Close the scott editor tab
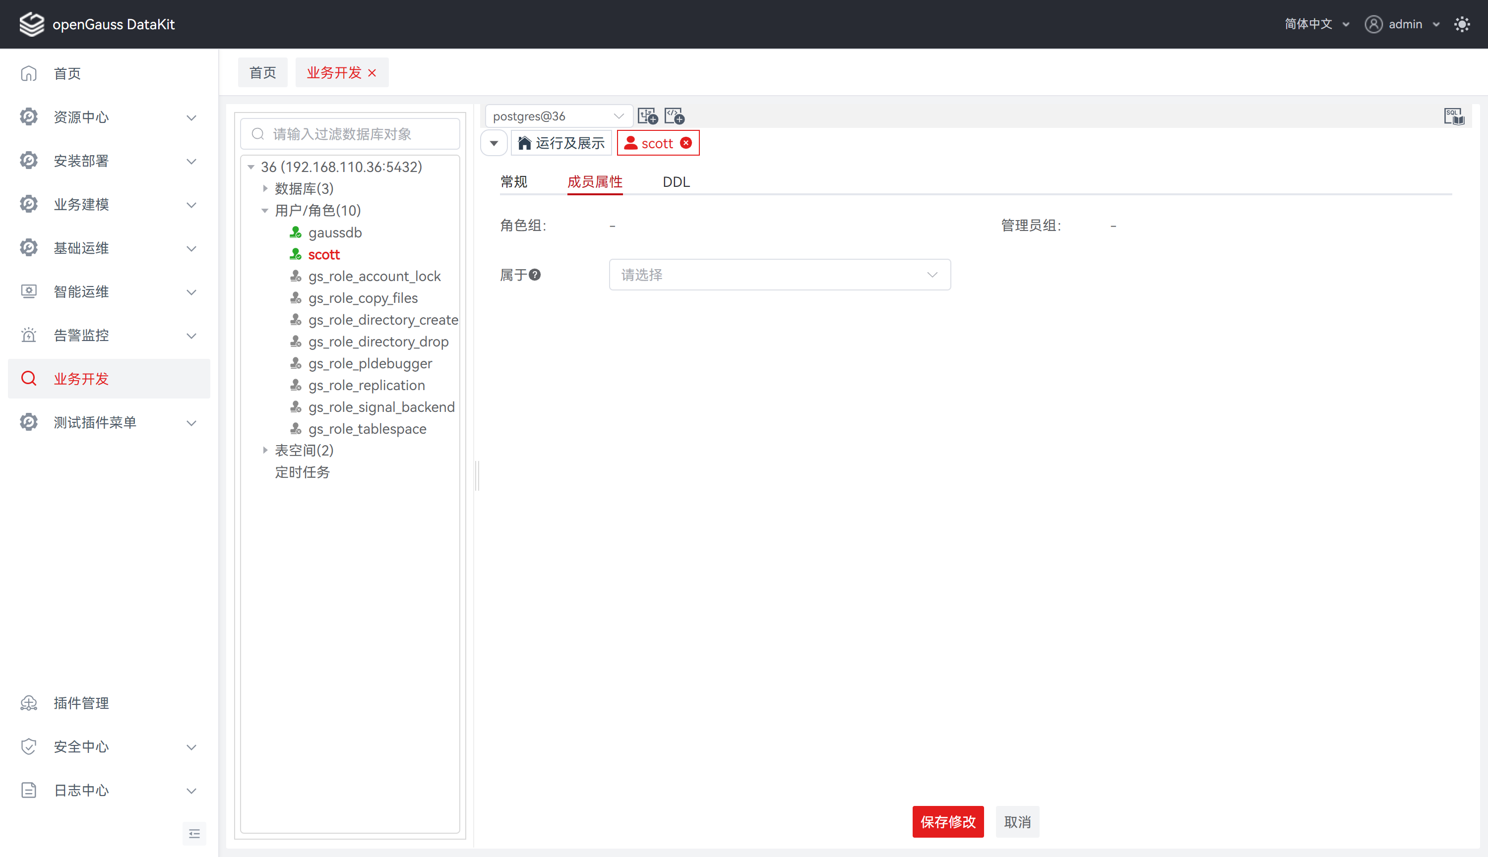Image resolution: width=1488 pixels, height=857 pixels. click(x=686, y=143)
